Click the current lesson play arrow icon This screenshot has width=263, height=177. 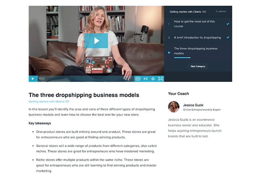point(169,53)
